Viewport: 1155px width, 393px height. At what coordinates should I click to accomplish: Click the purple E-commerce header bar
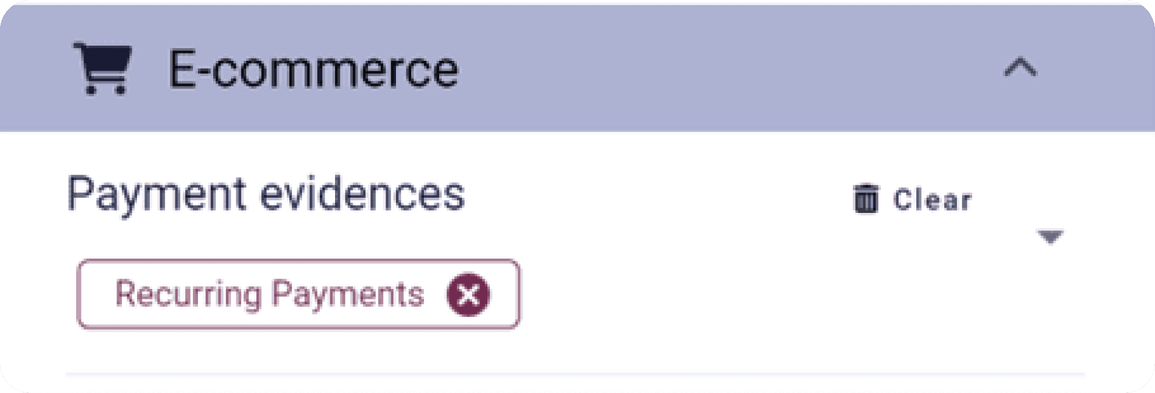[x=577, y=68]
